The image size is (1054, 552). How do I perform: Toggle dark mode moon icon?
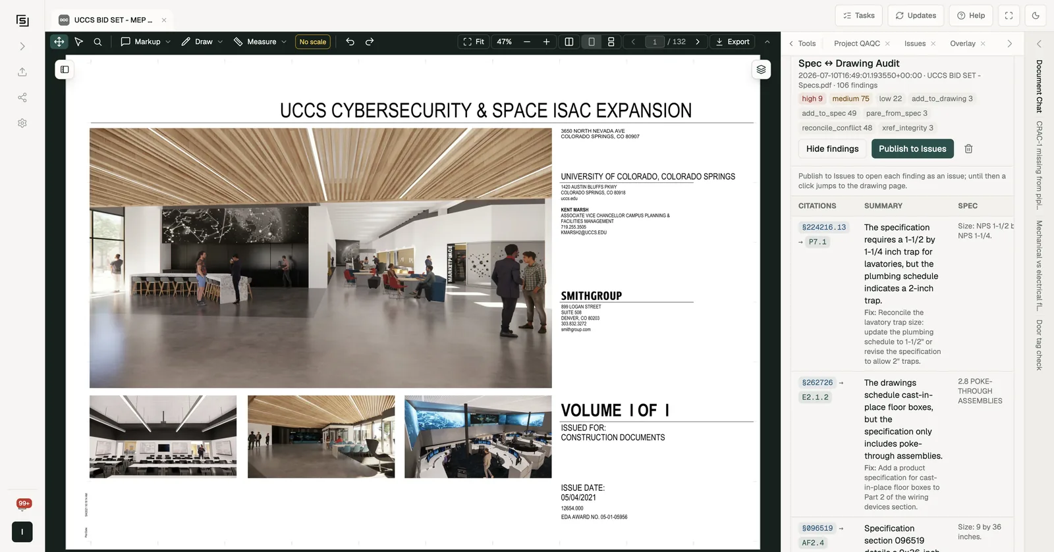point(1036,15)
